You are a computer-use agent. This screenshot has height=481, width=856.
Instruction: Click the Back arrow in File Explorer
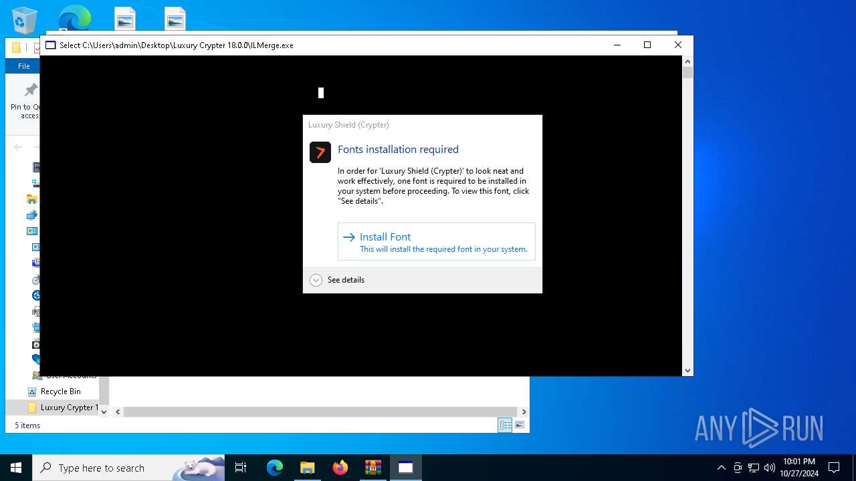coord(18,147)
